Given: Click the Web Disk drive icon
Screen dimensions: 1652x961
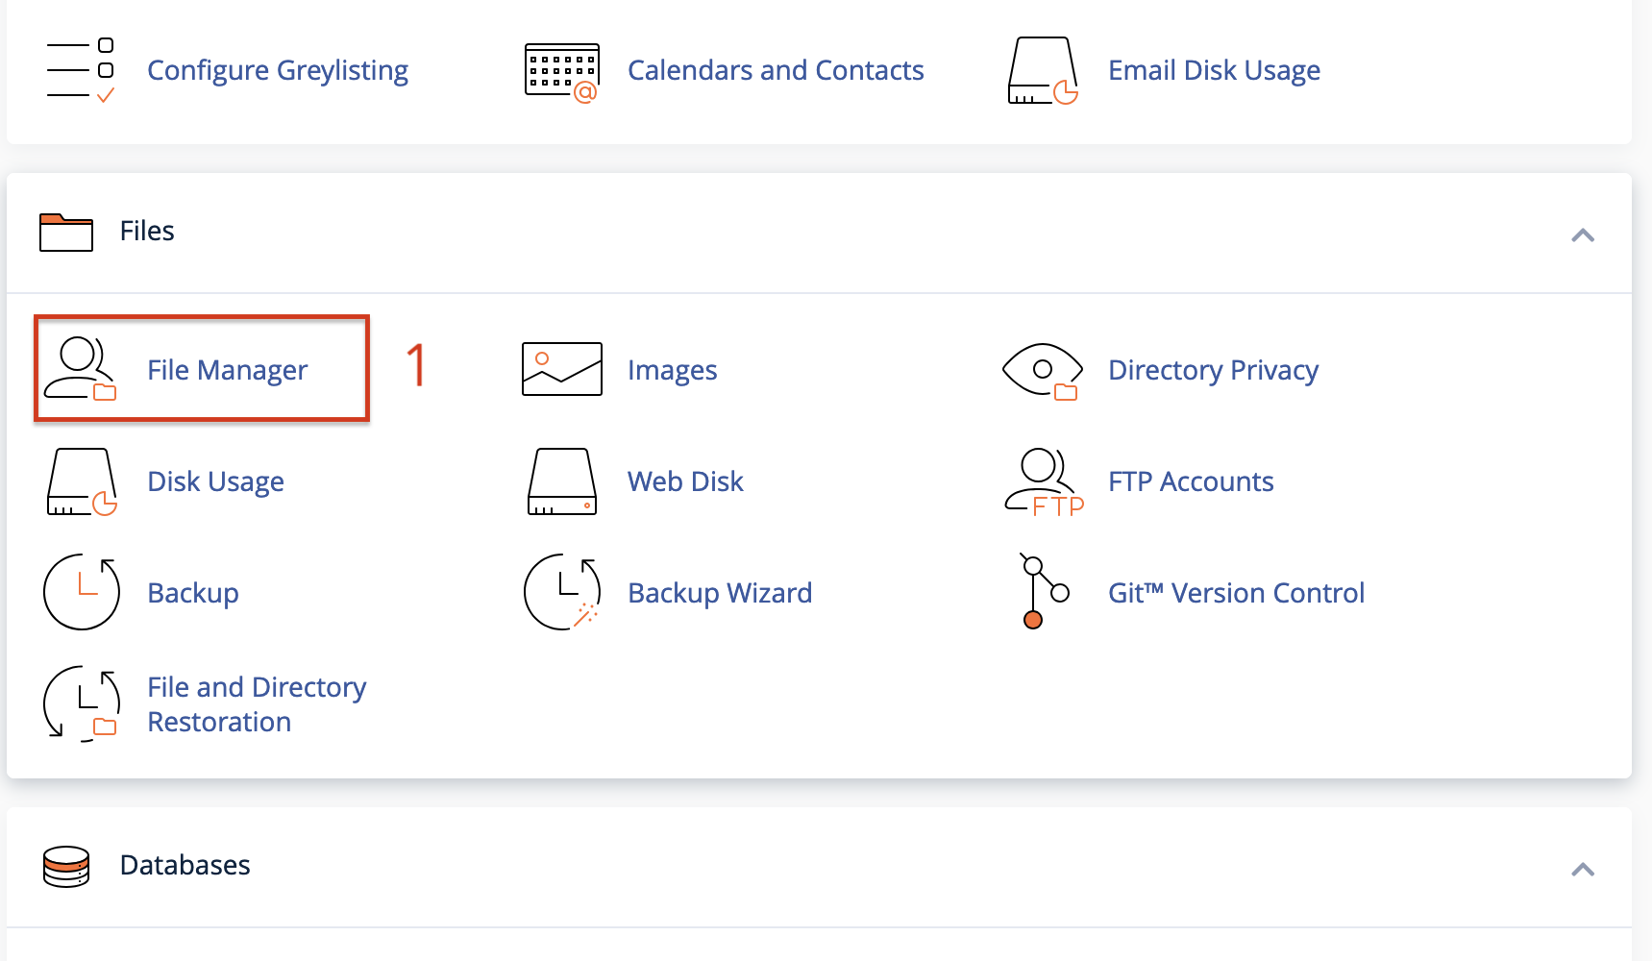Looking at the screenshot, I should pos(562,481).
